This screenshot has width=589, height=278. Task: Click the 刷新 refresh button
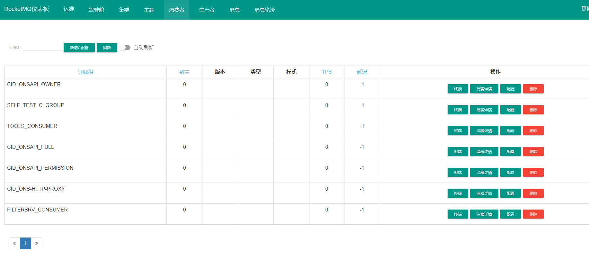coord(107,48)
